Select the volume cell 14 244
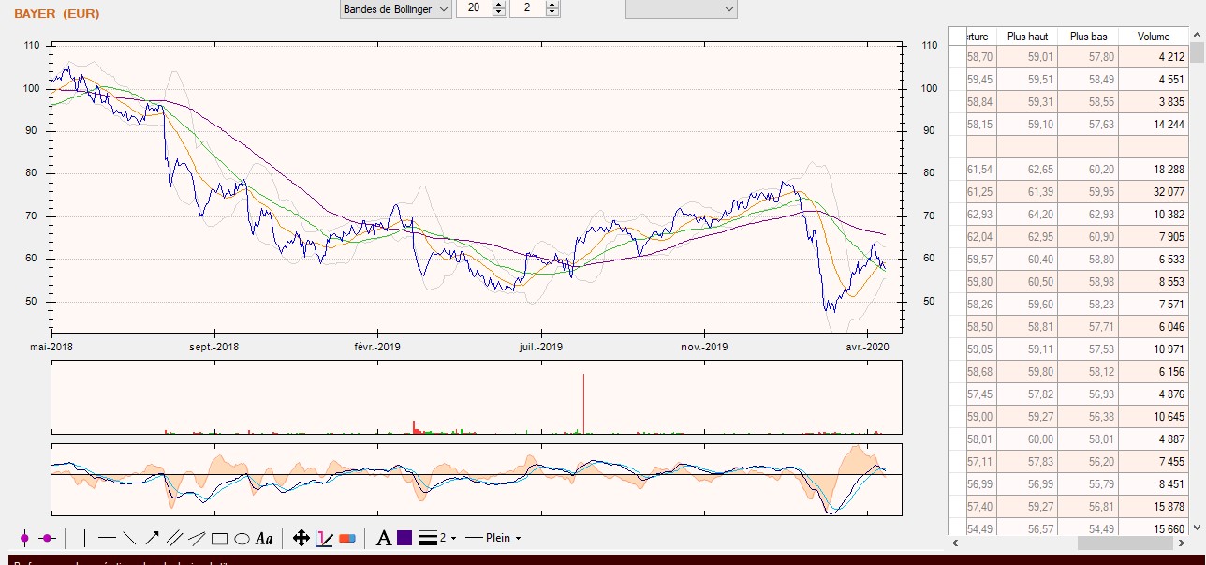 point(1154,124)
